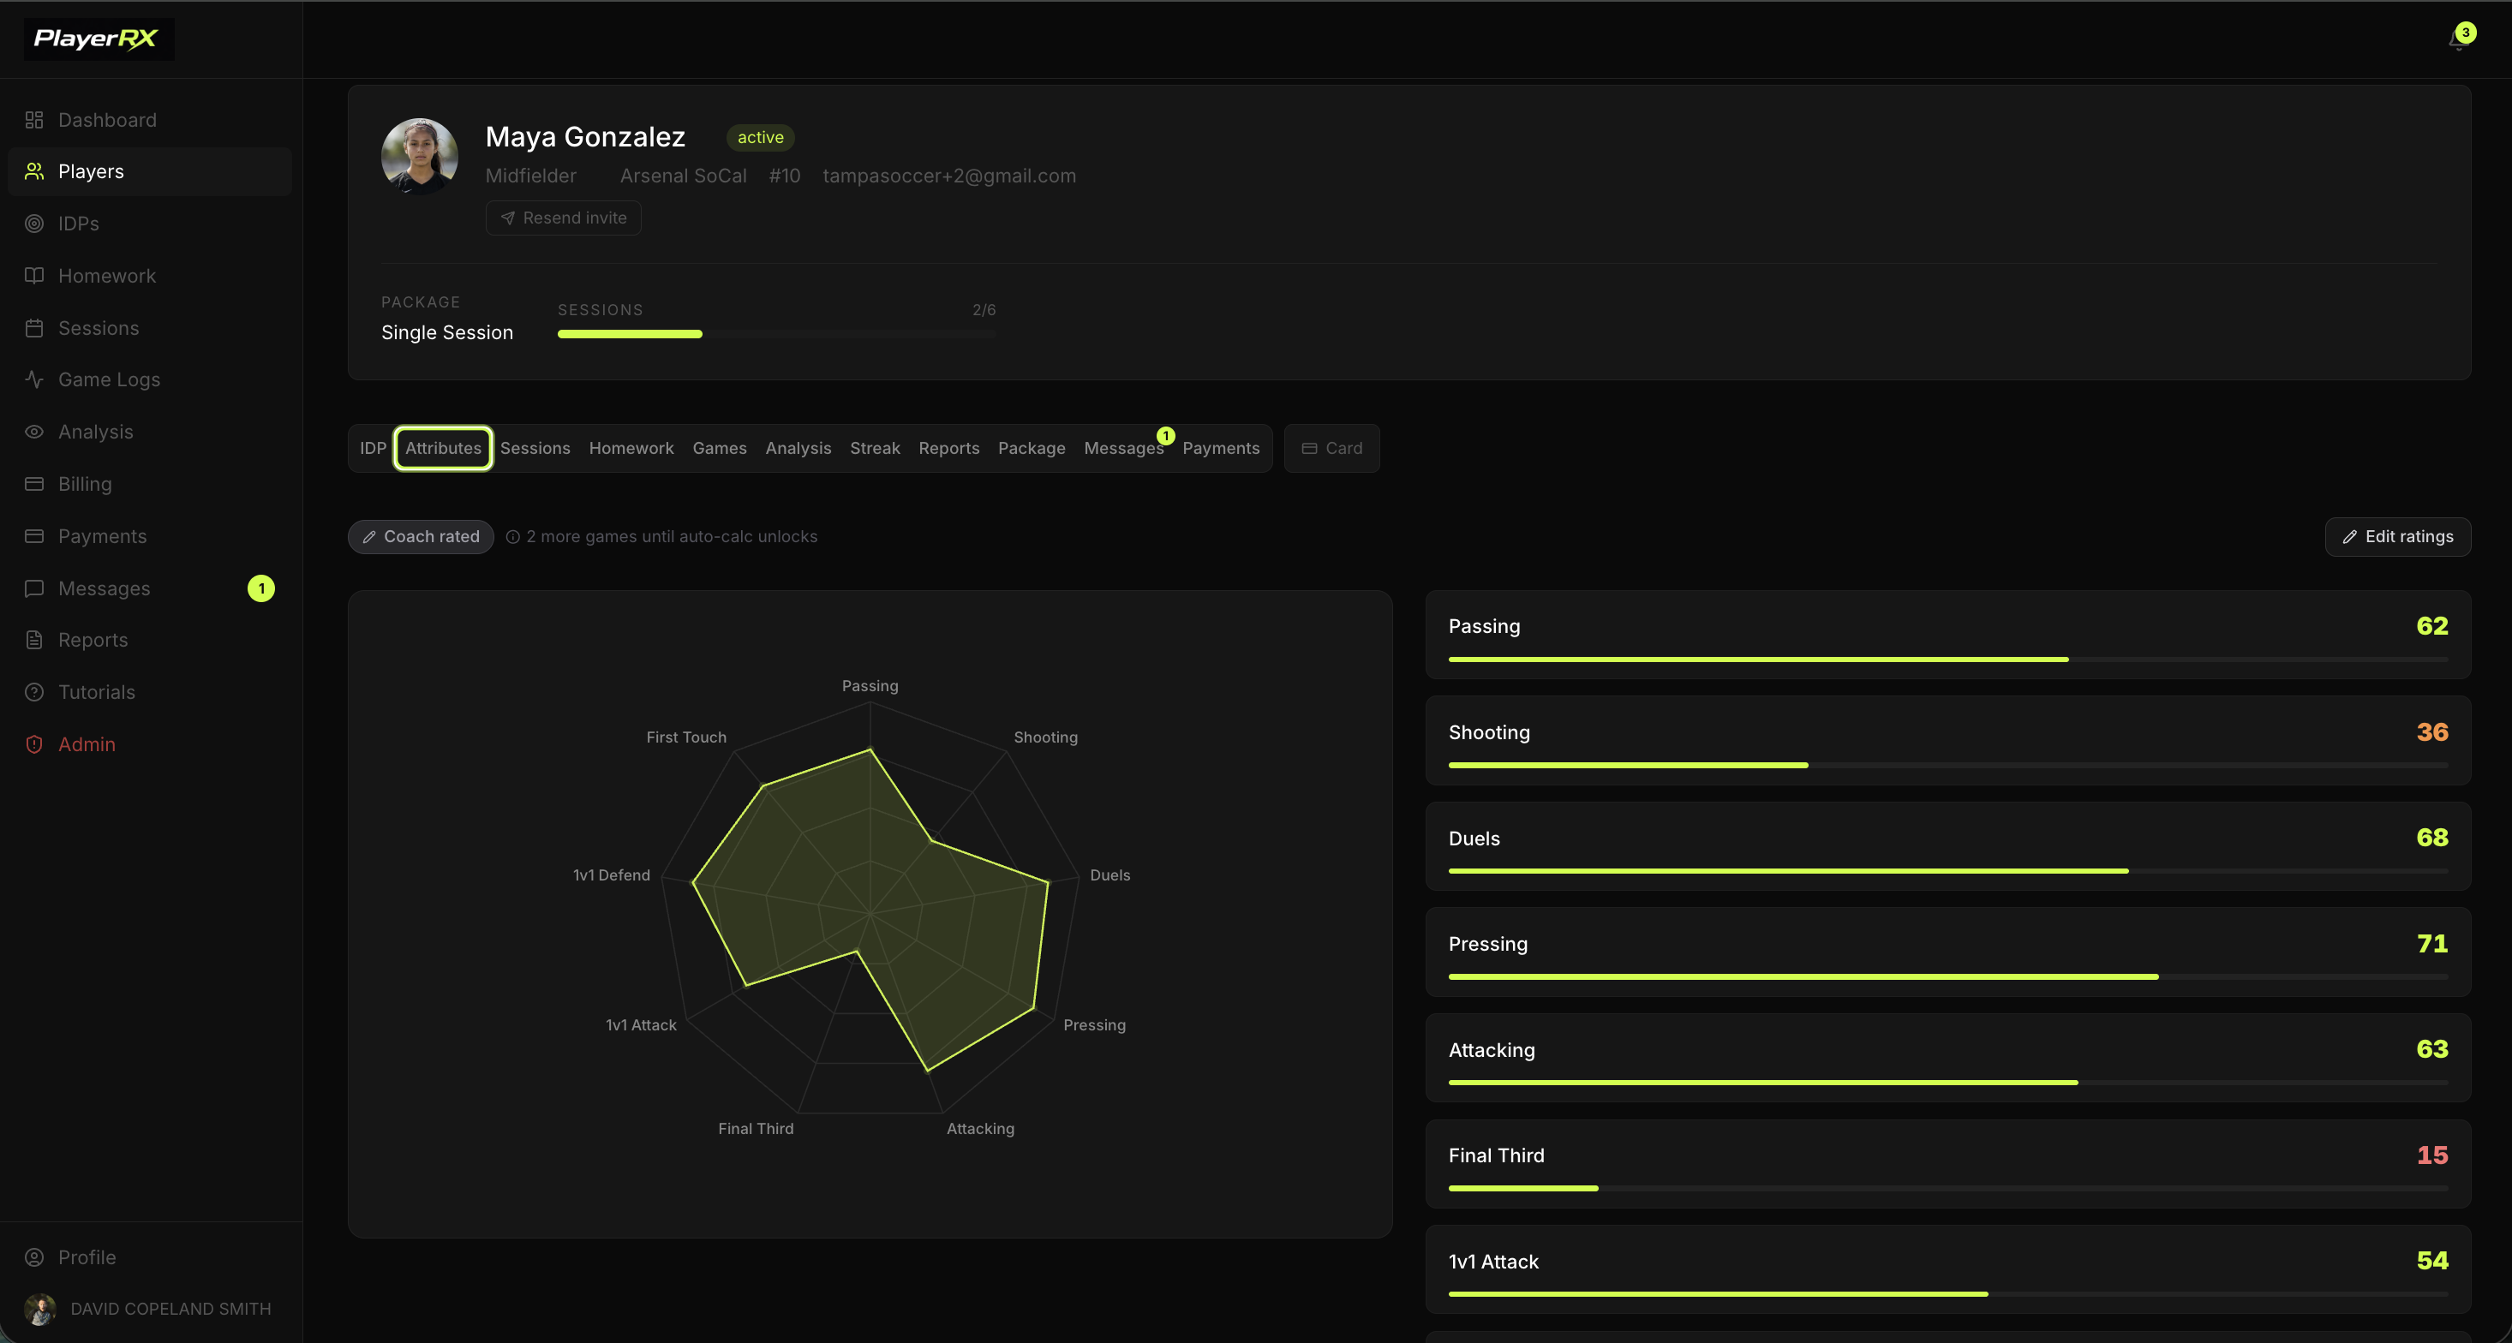Switch to the Payments tab
The height and width of the screenshot is (1343, 2512).
click(1221, 448)
